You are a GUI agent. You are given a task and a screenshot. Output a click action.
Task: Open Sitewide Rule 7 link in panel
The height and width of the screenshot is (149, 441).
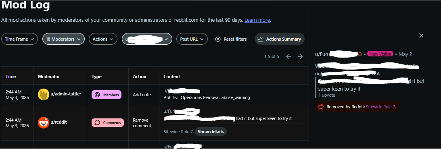click(x=382, y=107)
